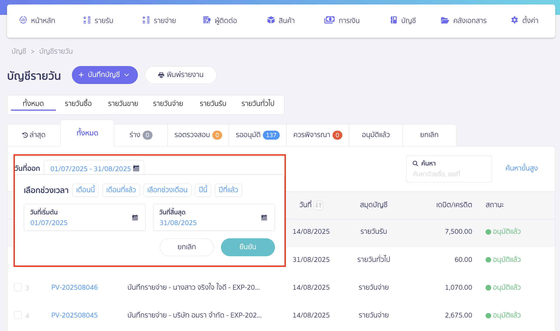The height and width of the screenshot is (331, 560).
Task: Click the date column sort icon
Action: [x=318, y=205]
